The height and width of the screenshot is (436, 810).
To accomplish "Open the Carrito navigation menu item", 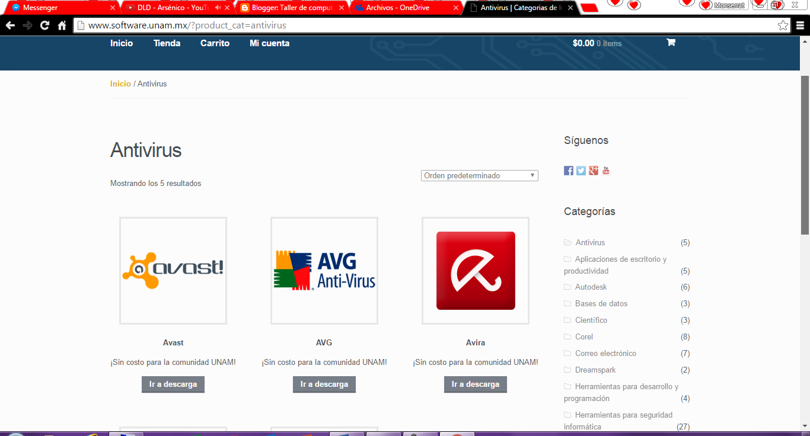I will [215, 43].
